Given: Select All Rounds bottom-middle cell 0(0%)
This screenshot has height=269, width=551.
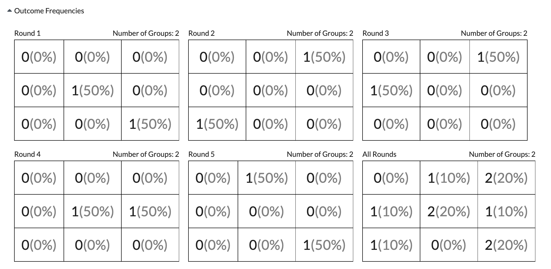Looking at the screenshot, I should 449,245.
